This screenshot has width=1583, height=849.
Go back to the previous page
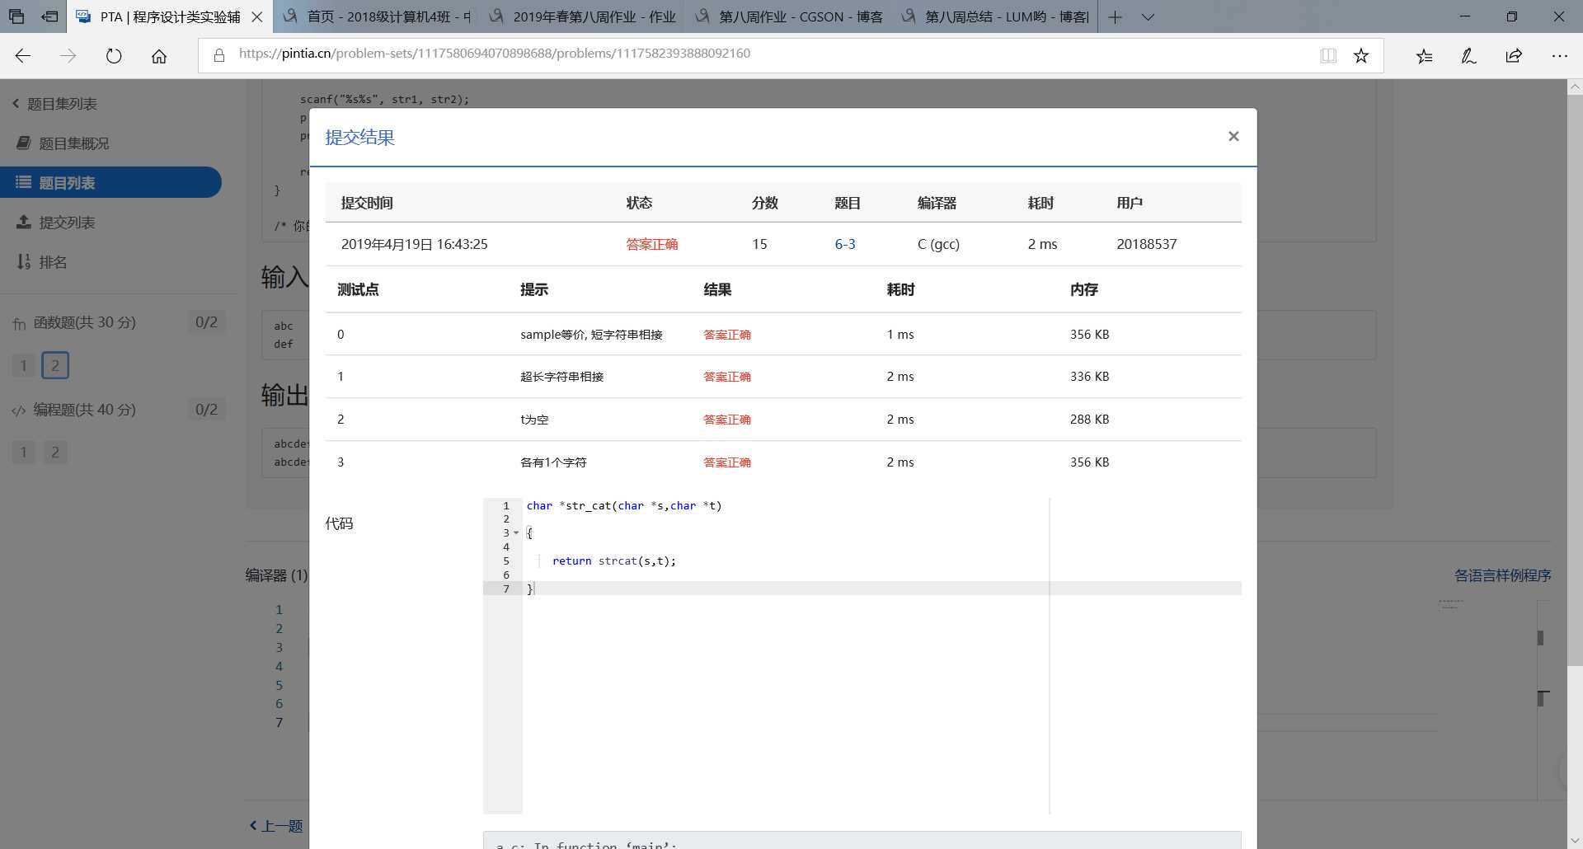tap(23, 55)
